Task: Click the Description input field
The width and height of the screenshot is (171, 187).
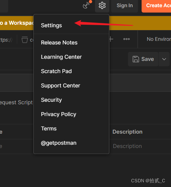Action: click(140, 146)
